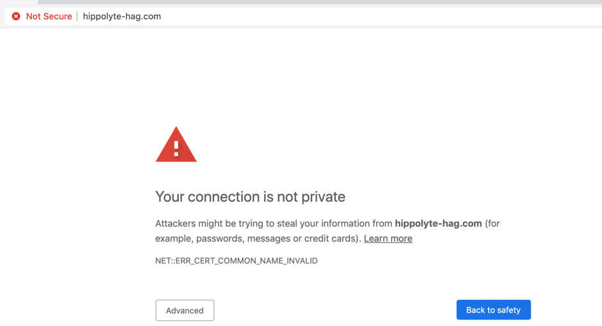602x326 pixels.
Task: Click the "Not Secure" label in address bar
Action: click(49, 16)
